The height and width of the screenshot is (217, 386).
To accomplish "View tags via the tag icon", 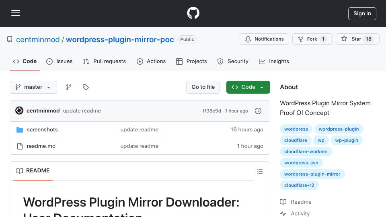I will click(86, 87).
